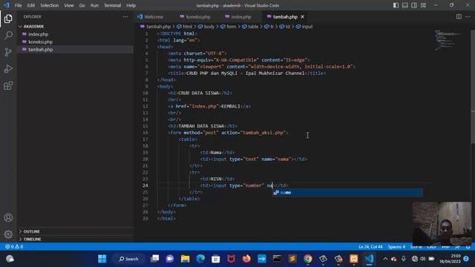Viewport: 475px width, 267px height.
Task: Open the Windows Start menu
Action: [102, 259]
